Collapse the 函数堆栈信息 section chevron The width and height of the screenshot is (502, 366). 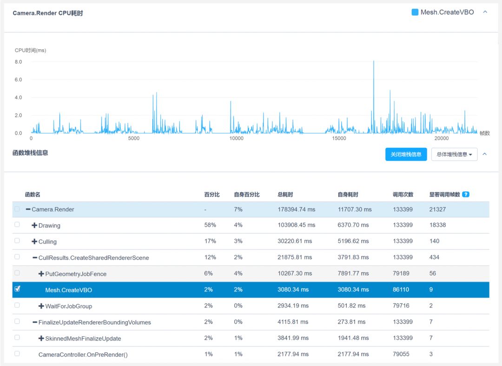click(485, 154)
